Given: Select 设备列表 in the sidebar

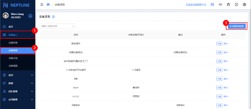Looking at the screenshot, I should click(x=13, y=42).
